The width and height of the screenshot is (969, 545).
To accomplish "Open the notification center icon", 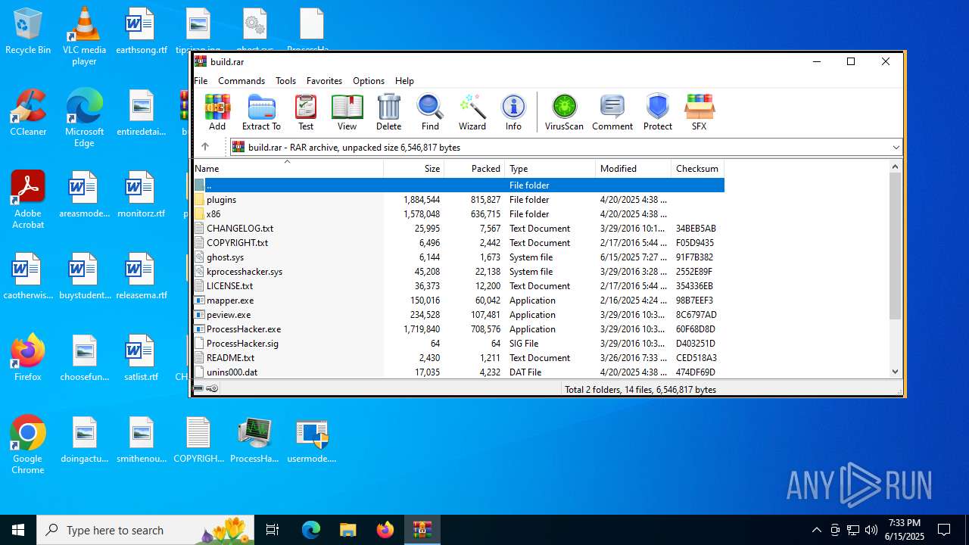I will 944,530.
